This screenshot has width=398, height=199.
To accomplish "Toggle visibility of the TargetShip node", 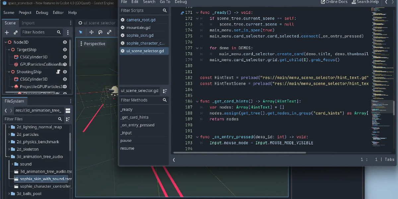I will [65, 50].
